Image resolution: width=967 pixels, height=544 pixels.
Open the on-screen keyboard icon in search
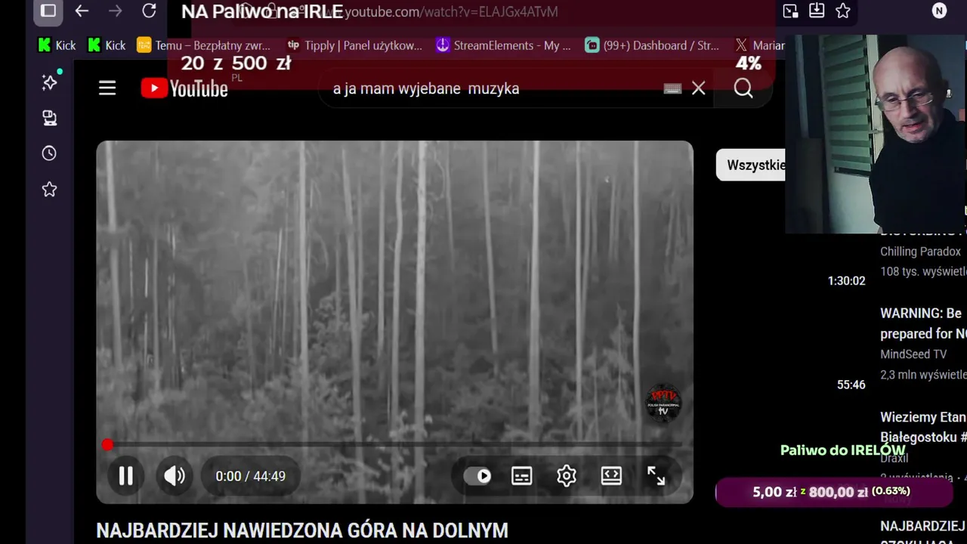click(x=672, y=88)
